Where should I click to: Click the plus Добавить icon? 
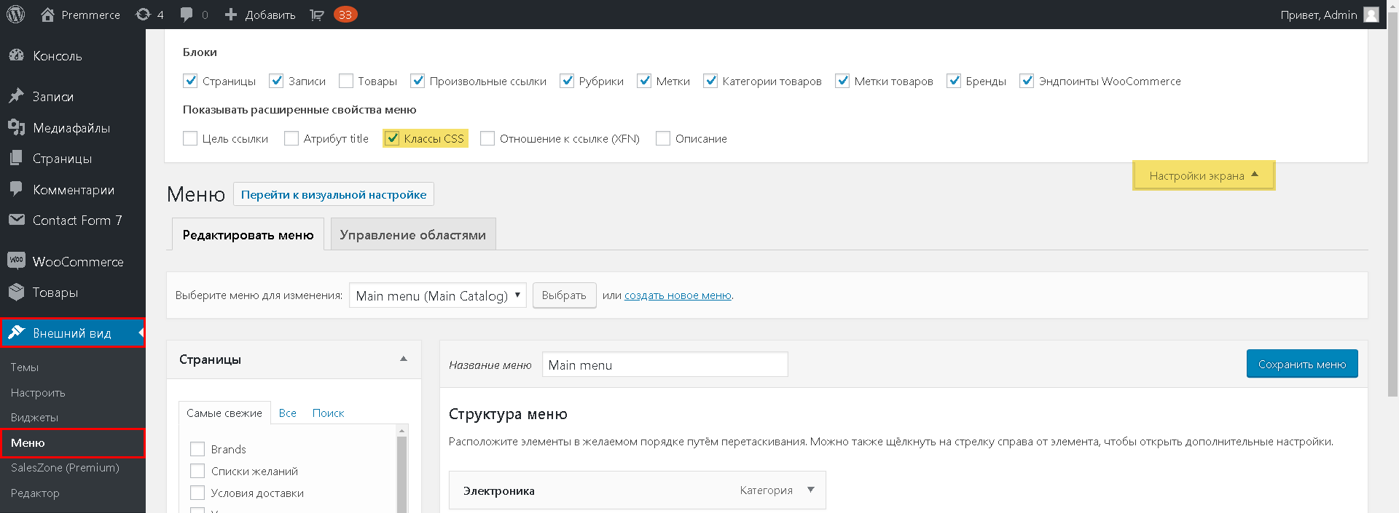pyautogui.click(x=231, y=15)
